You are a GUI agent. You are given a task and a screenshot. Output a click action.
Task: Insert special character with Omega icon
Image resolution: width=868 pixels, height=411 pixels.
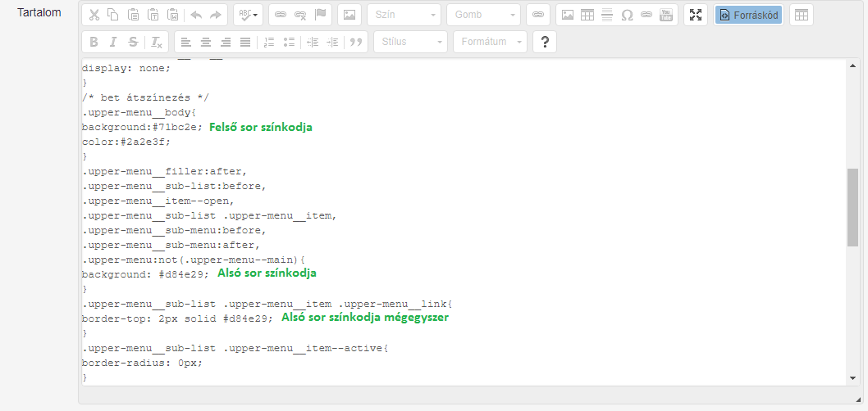tap(627, 15)
